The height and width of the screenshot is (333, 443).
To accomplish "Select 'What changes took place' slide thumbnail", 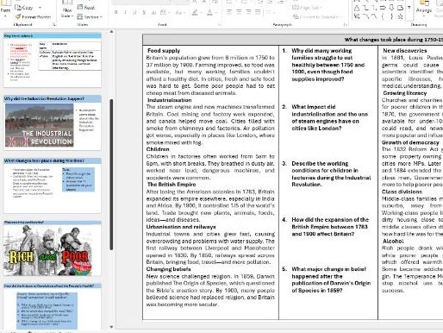I will click(x=53, y=185).
